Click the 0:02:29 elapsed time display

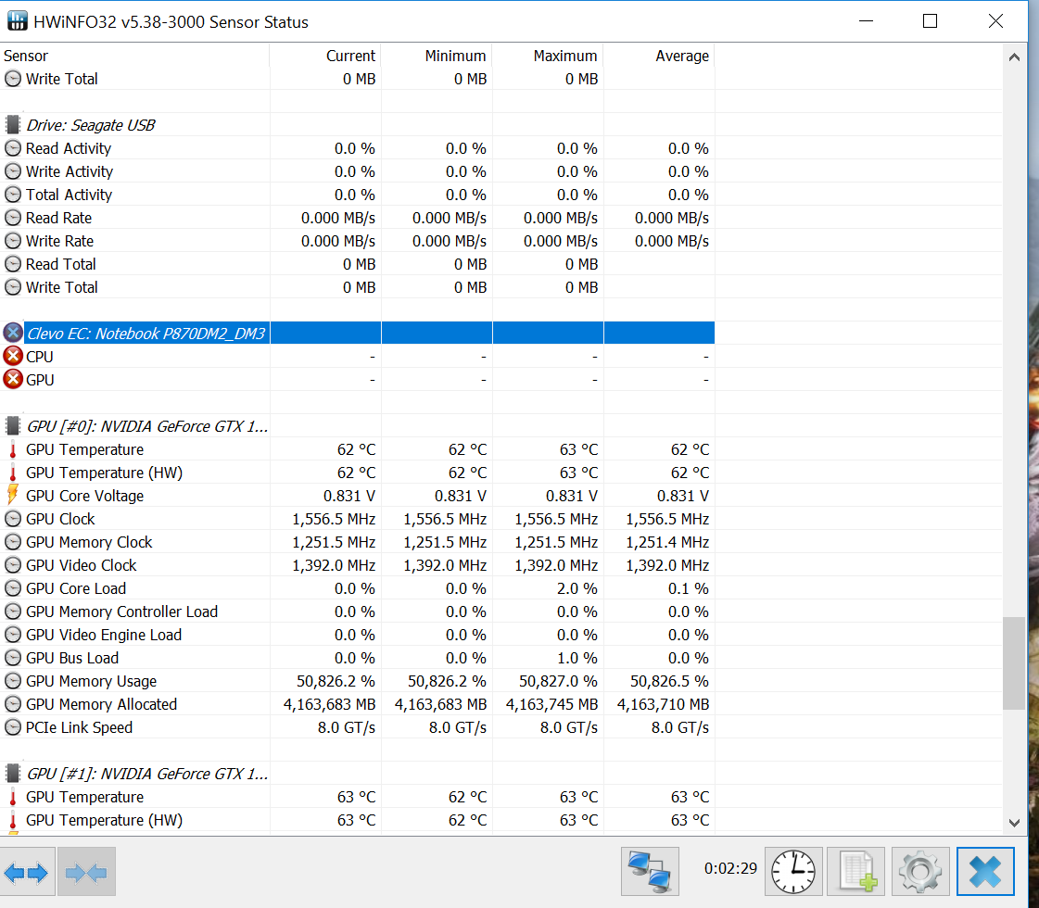[730, 868]
